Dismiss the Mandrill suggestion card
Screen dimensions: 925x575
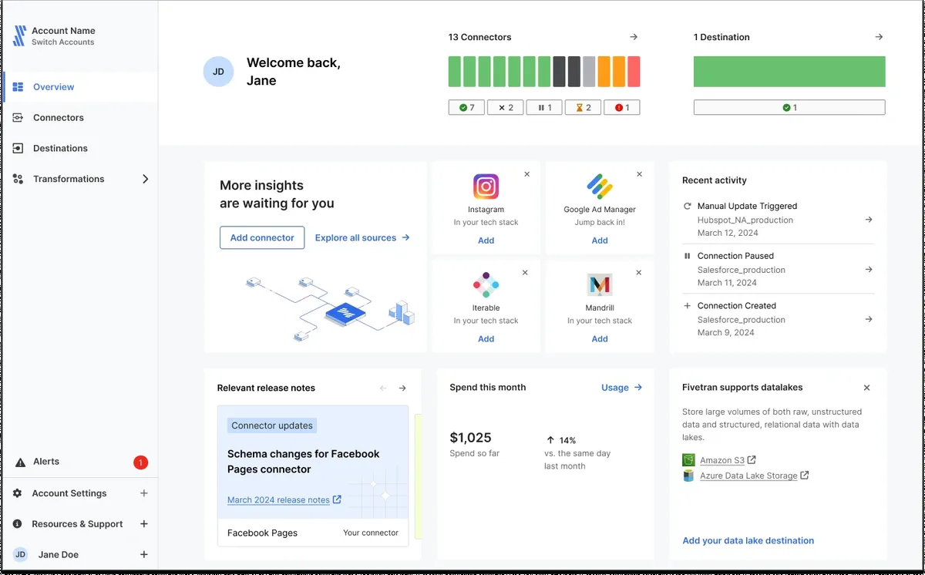click(x=639, y=273)
